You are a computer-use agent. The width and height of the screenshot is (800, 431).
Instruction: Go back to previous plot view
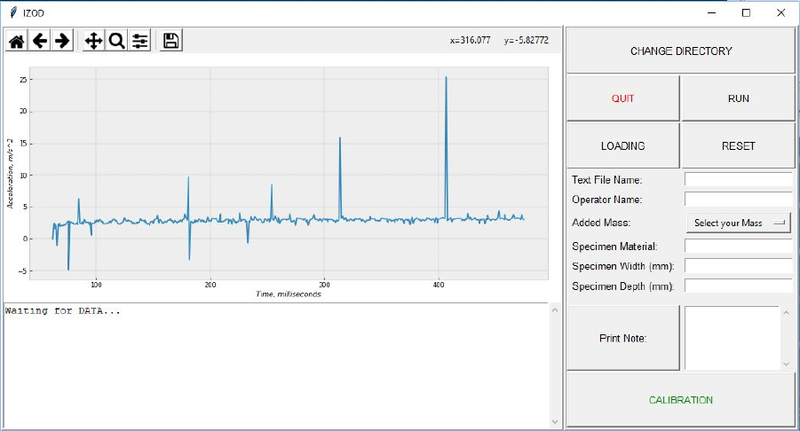tap(40, 41)
